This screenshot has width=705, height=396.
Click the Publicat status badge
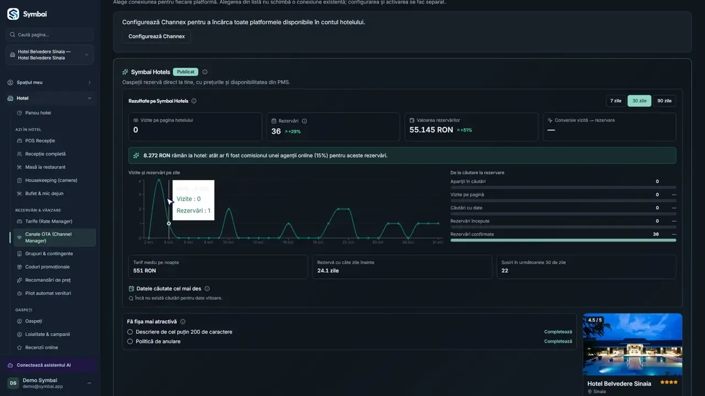pos(186,72)
